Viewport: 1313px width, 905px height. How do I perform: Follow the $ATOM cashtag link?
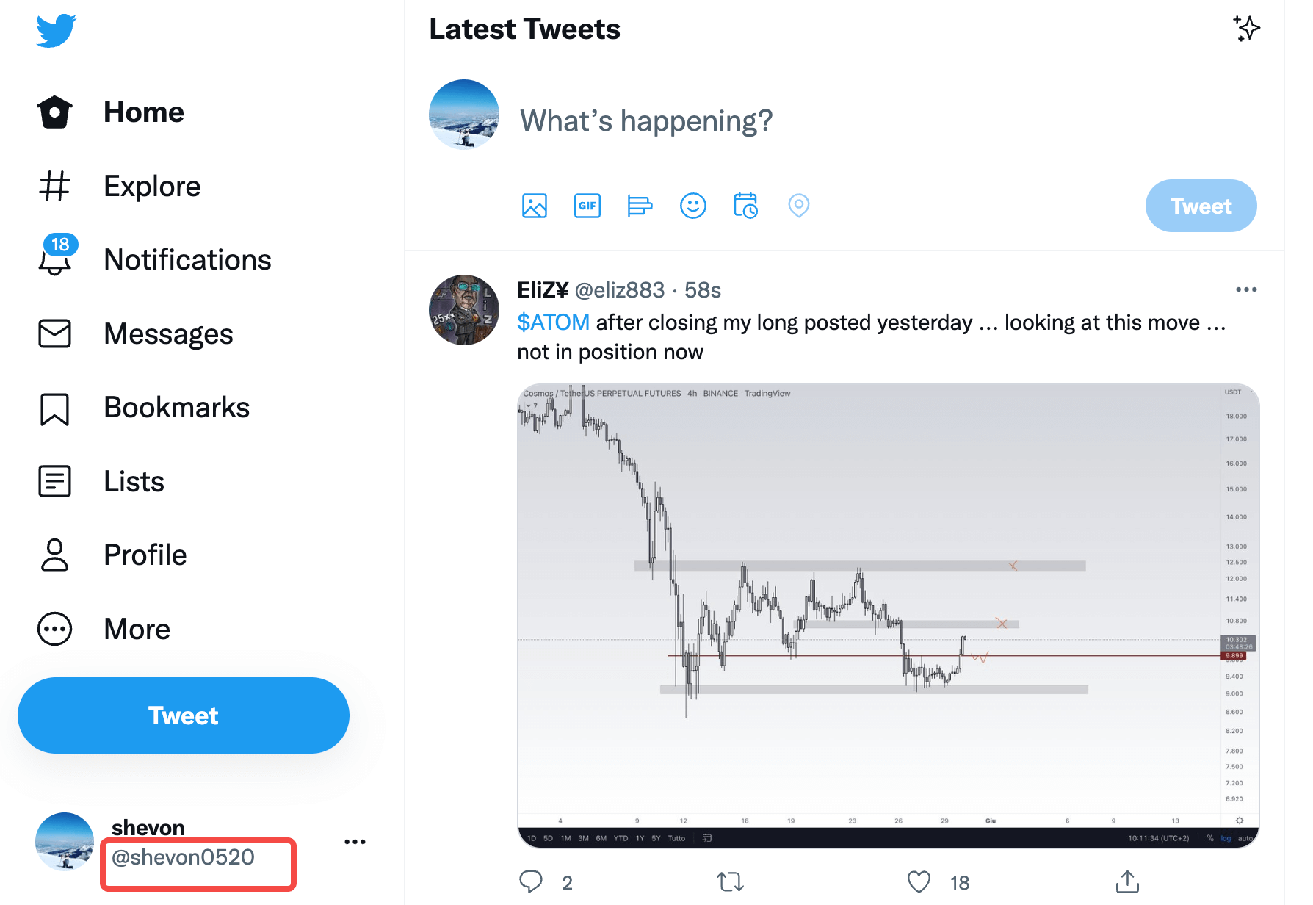pyautogui.click(x=553, y=322)
